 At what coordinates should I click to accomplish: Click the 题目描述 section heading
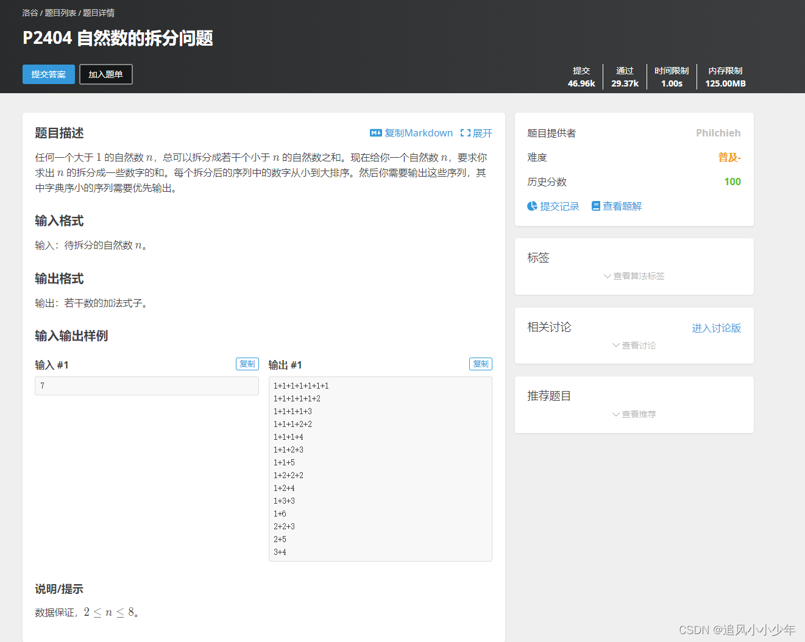[59, 133]
